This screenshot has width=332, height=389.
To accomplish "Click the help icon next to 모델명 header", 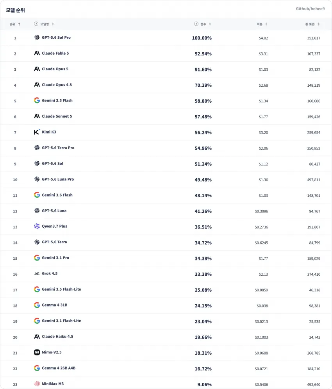I will pos(36,24).
